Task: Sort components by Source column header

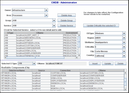Action: pyautogui.click(x=41, y=70)
